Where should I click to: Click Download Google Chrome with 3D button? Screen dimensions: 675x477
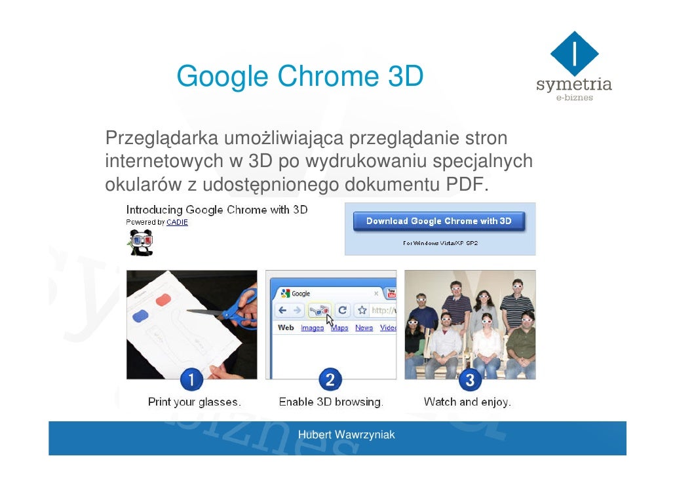pyautogui.click(x=439, y=221)
